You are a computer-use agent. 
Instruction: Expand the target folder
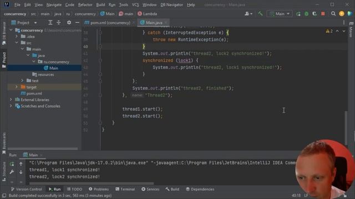click(16, 87)
